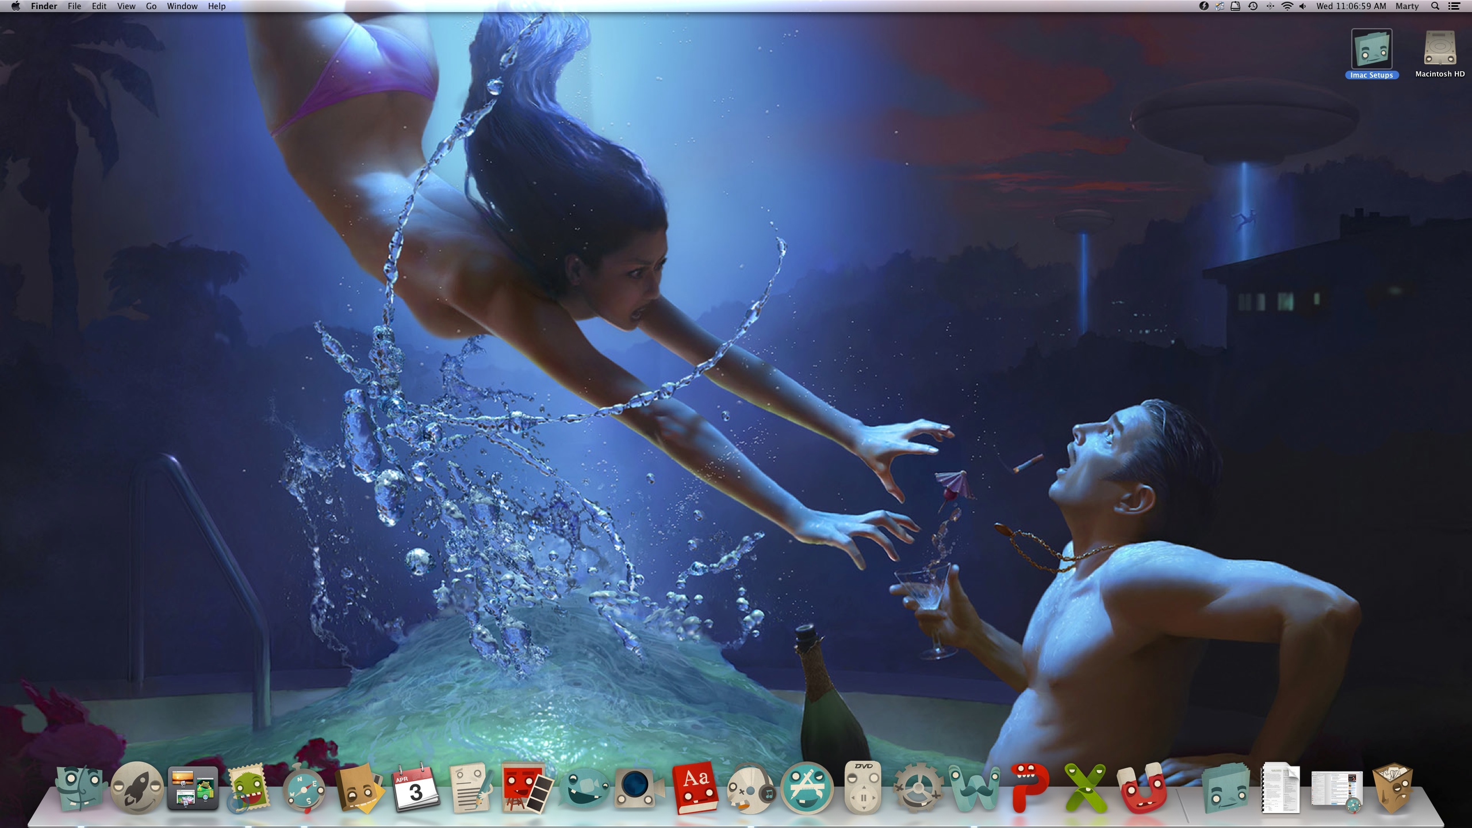Viewport: 1472px width, 828px height.
Task: Open the Window menu
Action: click(182, 6)
